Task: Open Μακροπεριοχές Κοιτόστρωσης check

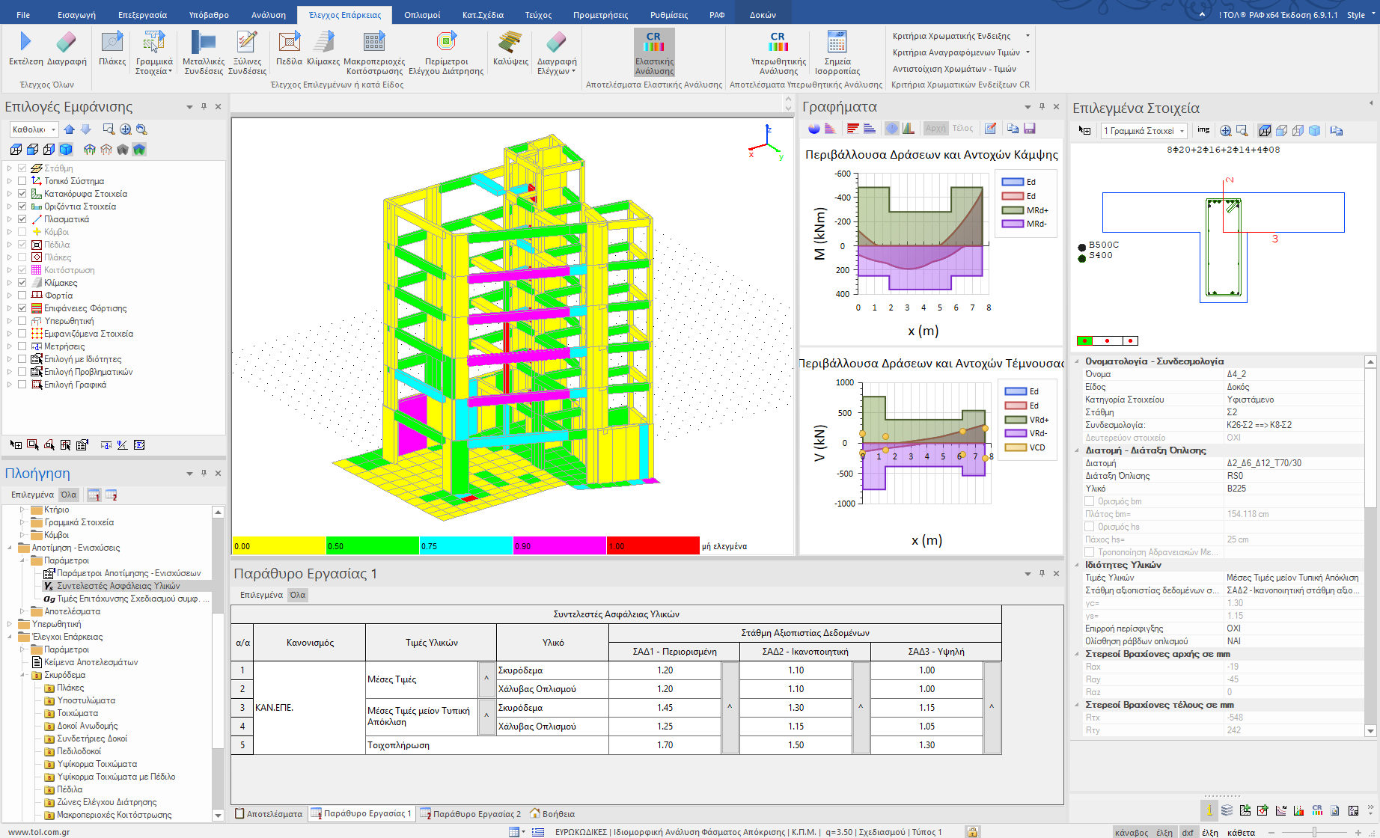Action: point(374,52)
